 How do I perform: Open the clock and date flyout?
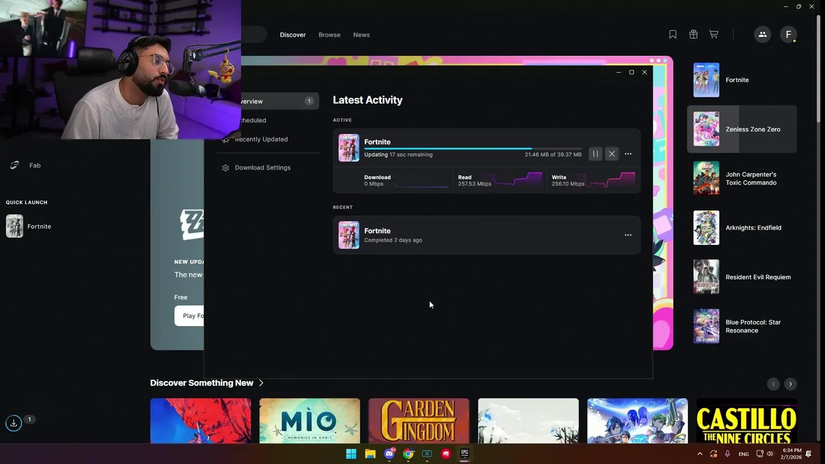point(792,454)
